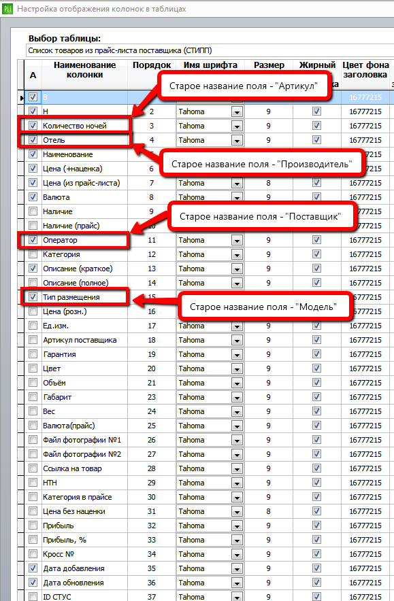Open font dropdown in Оператор row
This screenshot has width=394, height=601.
(x=237, y=240)
